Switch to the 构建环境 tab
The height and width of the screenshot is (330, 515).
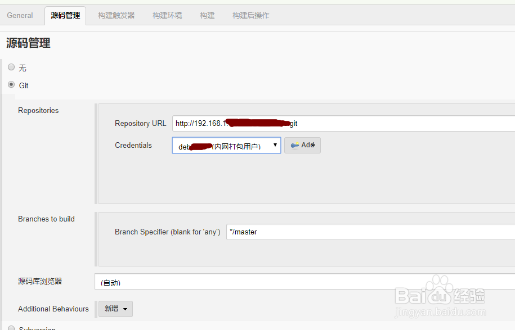[167, 16]
